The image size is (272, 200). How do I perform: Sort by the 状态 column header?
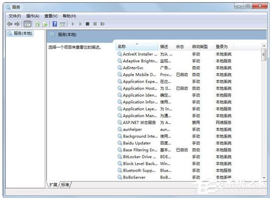pos(182,46)
